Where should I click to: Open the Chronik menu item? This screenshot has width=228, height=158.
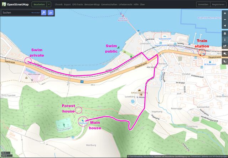(x=58, y=4)
